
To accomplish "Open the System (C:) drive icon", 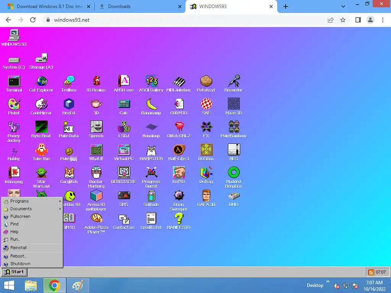I will pyautogui.click(x=14, y=63).
